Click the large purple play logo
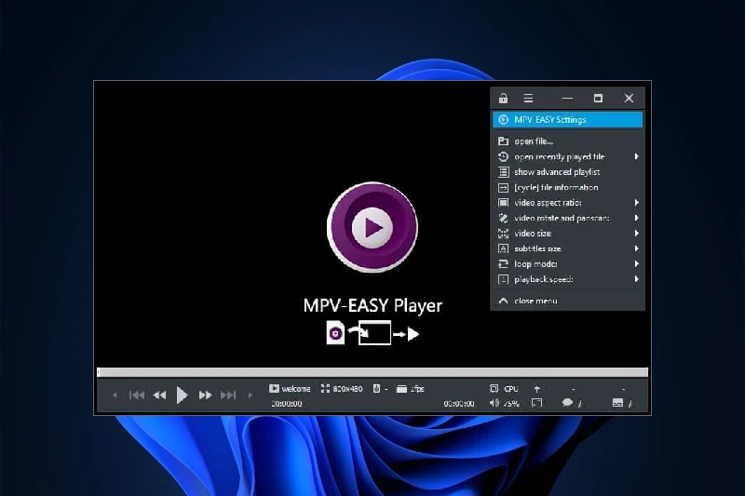 pyautogui.click(x=372, y=227)
